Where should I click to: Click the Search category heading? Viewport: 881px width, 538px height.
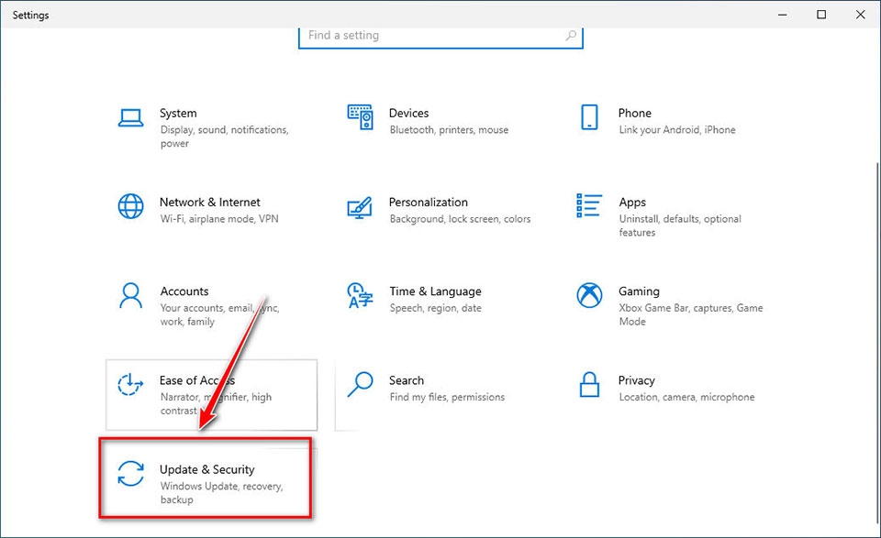tap(407, 380)
